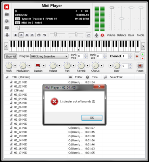149x162 pixels.
Task: Toggle the checkbox next to Reverb knob
Action: (88, 66)
